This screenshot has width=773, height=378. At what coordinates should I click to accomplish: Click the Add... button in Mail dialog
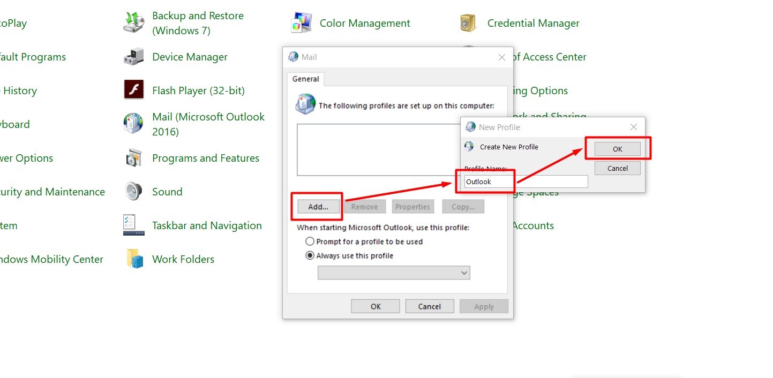click(x=318, y=207)
